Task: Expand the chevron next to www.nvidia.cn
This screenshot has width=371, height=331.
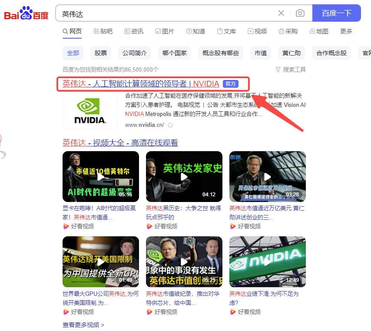Action: pyautogui.click(x=169, y=125)
